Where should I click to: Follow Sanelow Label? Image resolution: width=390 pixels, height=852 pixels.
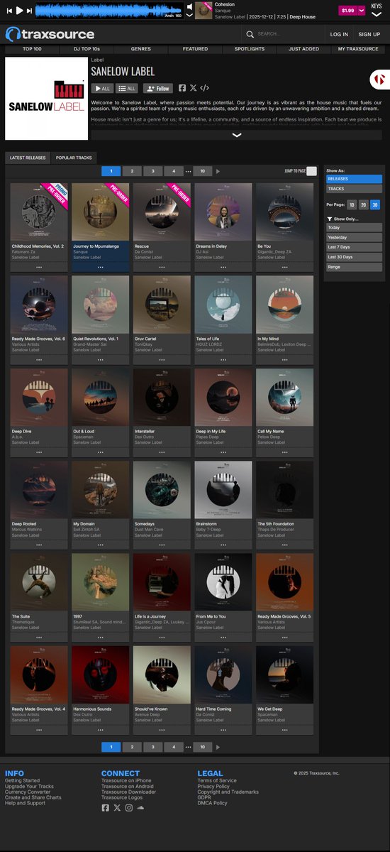coord(158,89)
